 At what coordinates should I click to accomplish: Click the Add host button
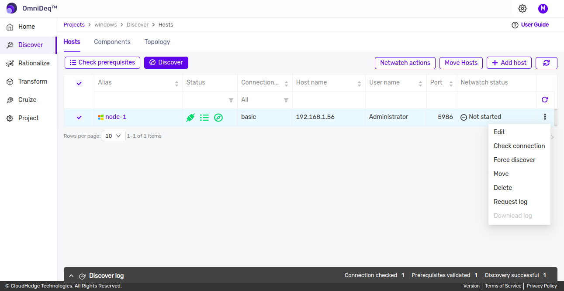509,63
